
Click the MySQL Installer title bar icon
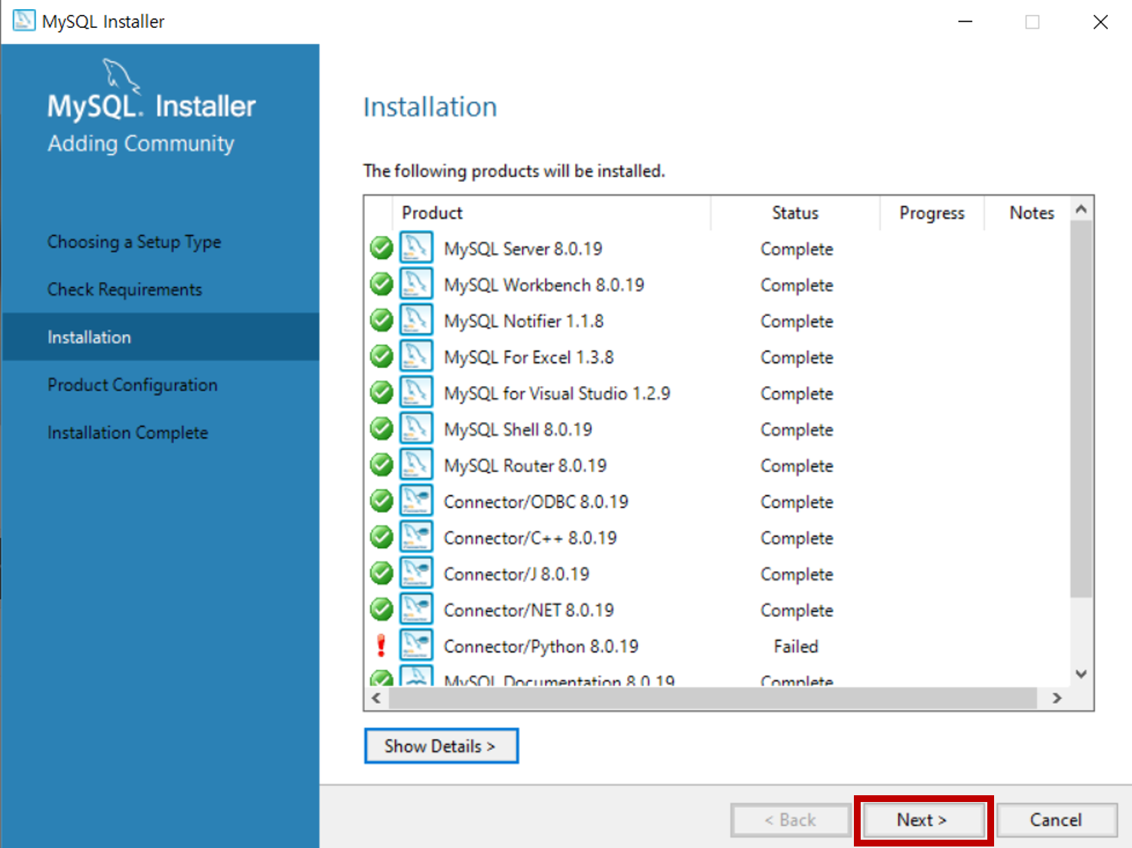23,20
